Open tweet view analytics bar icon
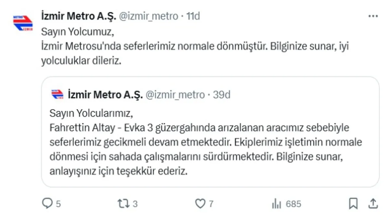 coord(276,203)
